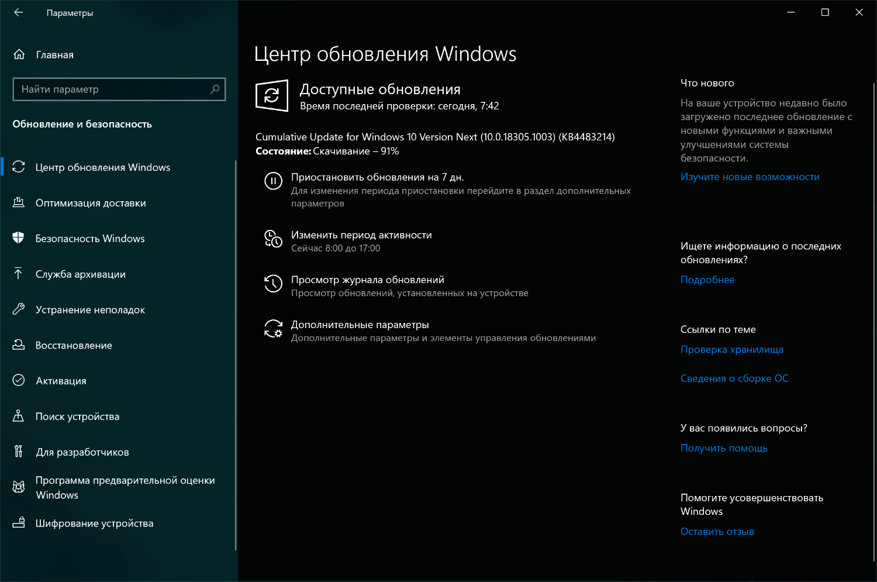The width and height of the screenshot is (877, 582).
Task: Open Программа предварительной оценки Windows
Action: (x=126, y=487)
